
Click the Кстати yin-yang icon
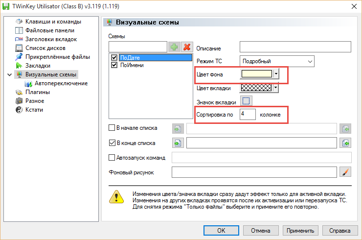click(19, 110)
